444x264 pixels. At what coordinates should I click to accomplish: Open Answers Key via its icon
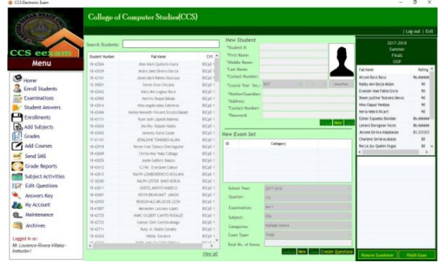(16, 195)
